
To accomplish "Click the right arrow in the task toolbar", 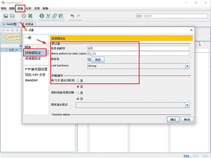I will pyautogui.click(x=8, y=30).
